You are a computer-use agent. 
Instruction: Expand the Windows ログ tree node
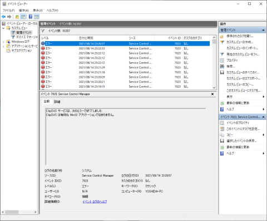3,42
